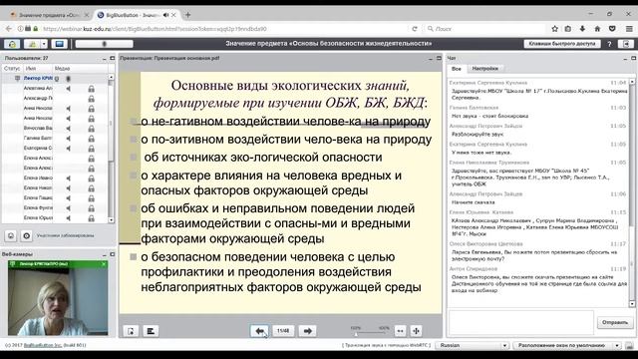Minimize the Chat panel
The width and height of the screenshot is (638, 359).
(625, 58)
